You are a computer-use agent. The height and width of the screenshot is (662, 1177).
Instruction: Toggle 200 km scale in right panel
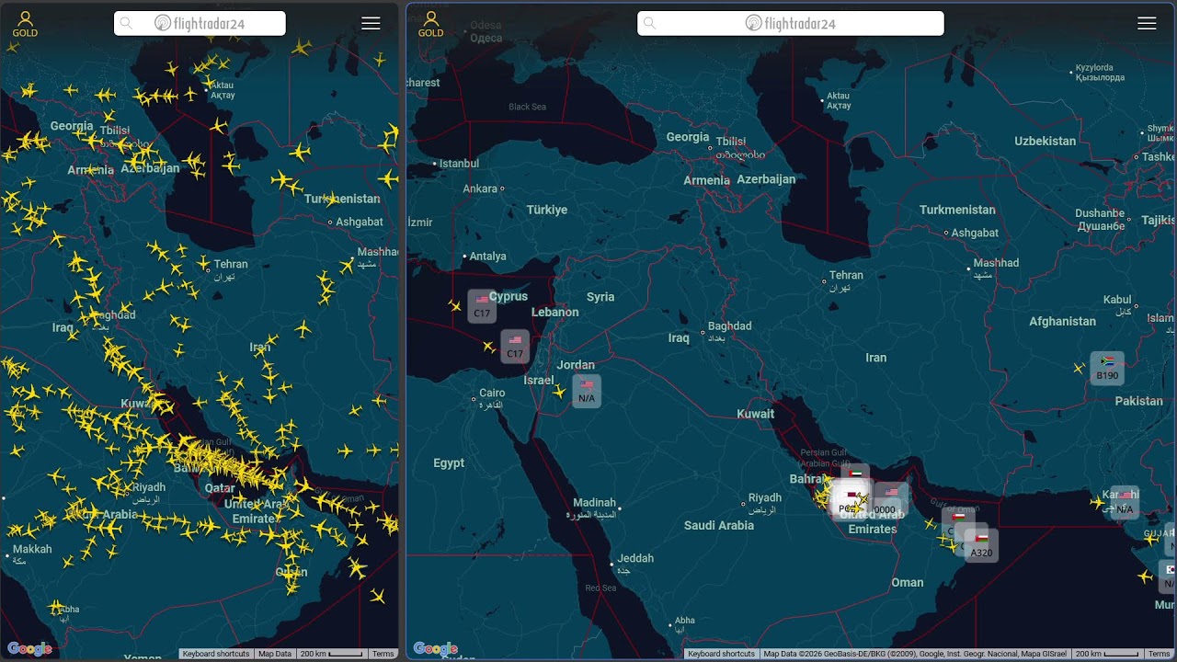click(1107, 654)
